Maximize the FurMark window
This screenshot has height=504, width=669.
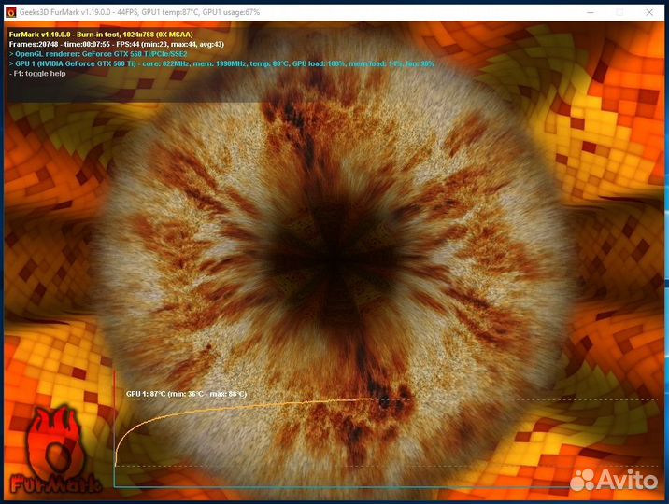click(x=619, y=12)
